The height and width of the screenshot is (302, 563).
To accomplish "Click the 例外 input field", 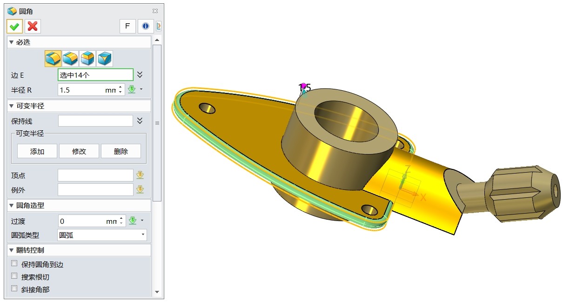I will (x=95, y=189).
